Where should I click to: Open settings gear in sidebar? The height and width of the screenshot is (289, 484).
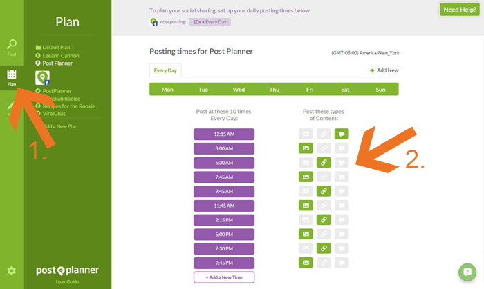(12, 270)
